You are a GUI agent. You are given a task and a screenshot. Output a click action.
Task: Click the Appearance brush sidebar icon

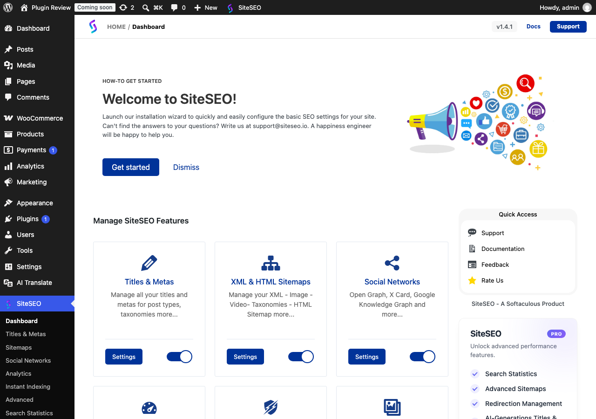pos(8,203)
